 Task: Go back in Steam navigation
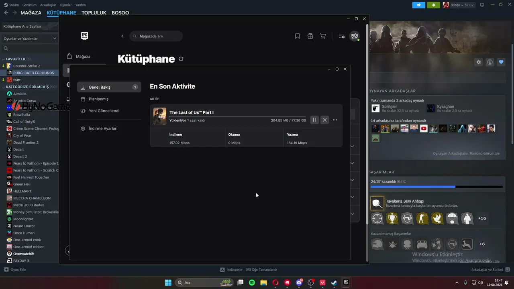tap(6, 12)
